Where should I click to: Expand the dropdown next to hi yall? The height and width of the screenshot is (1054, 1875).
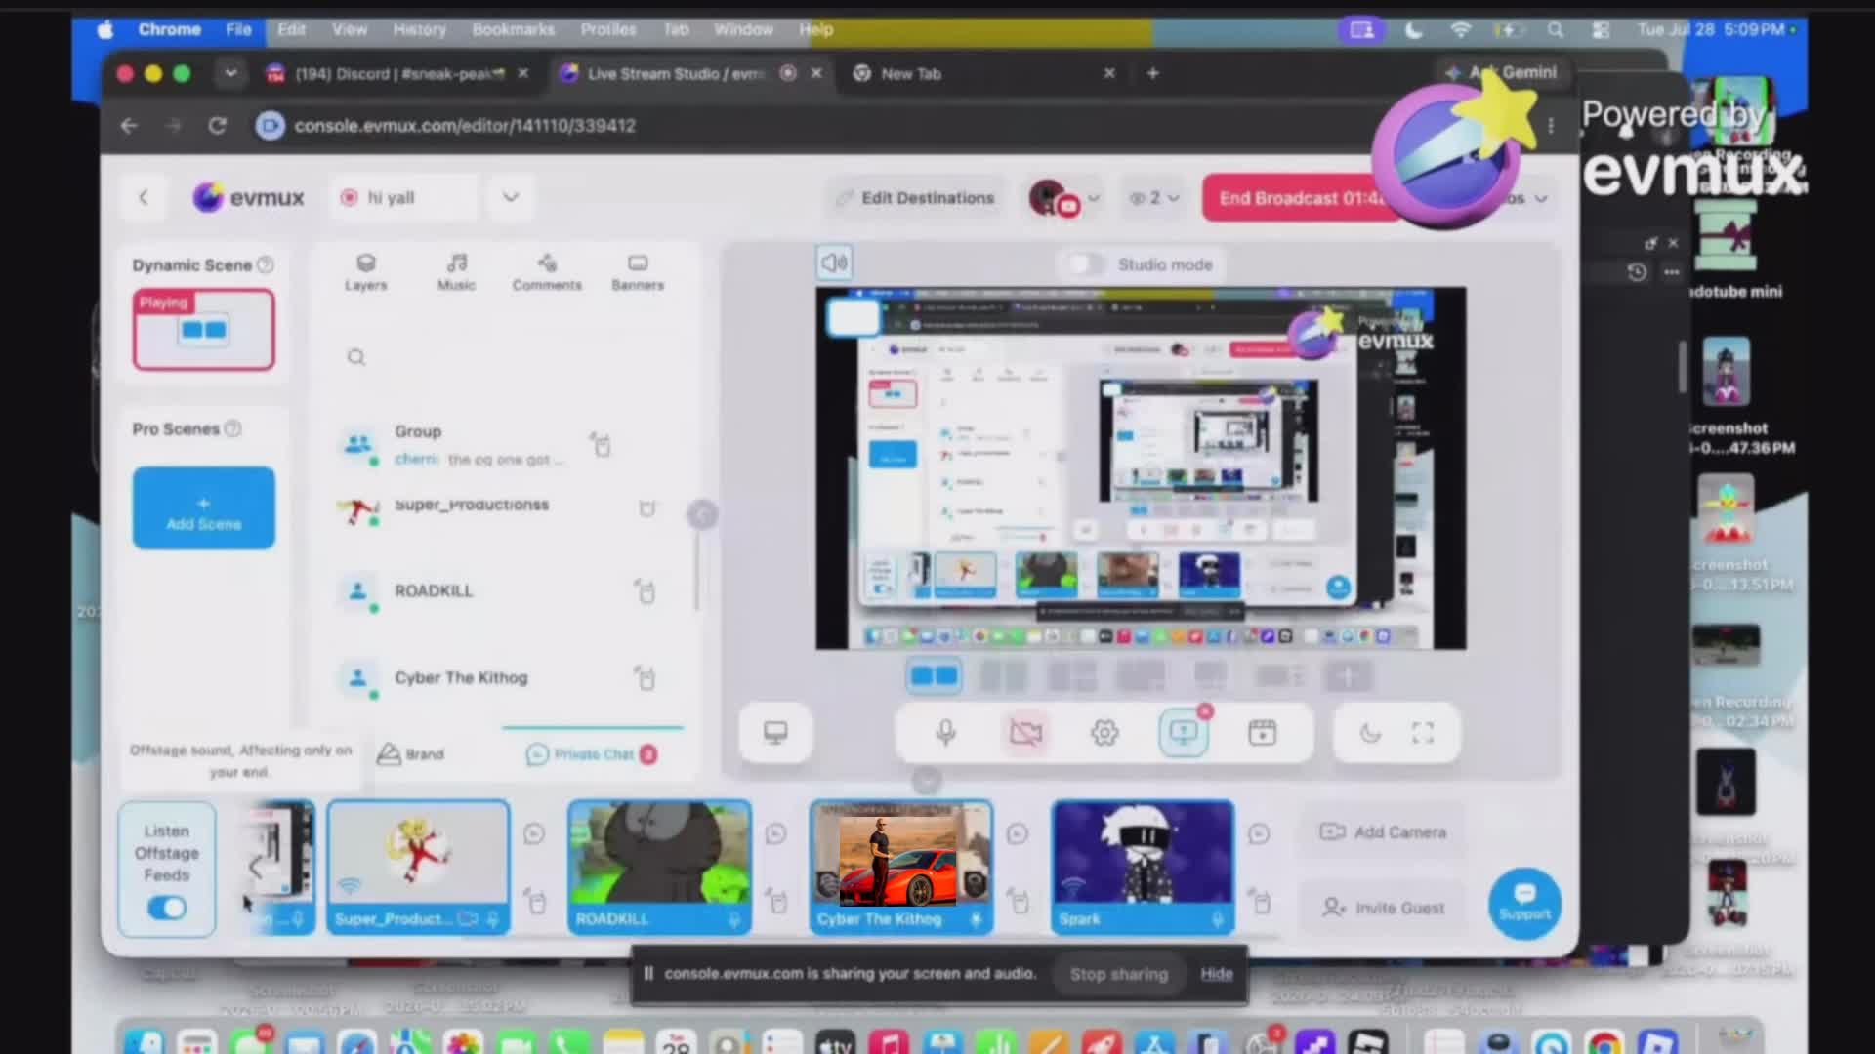point(511,197)
